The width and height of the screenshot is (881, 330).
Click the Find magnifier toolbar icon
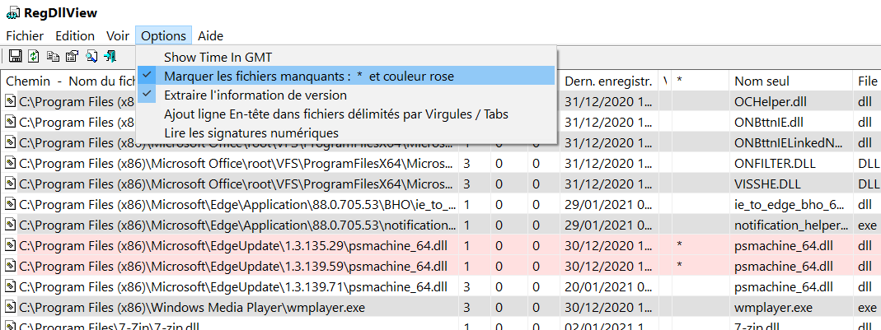91,56
